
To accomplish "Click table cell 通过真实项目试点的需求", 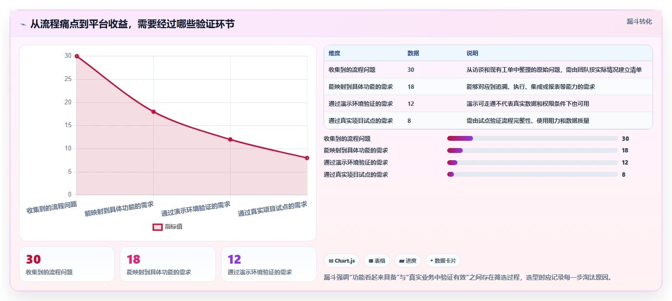I will [x=361, y=121].
